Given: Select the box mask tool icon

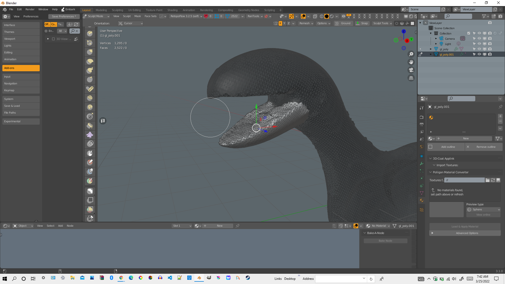Looking at the screenshot, I should (90, 200).
